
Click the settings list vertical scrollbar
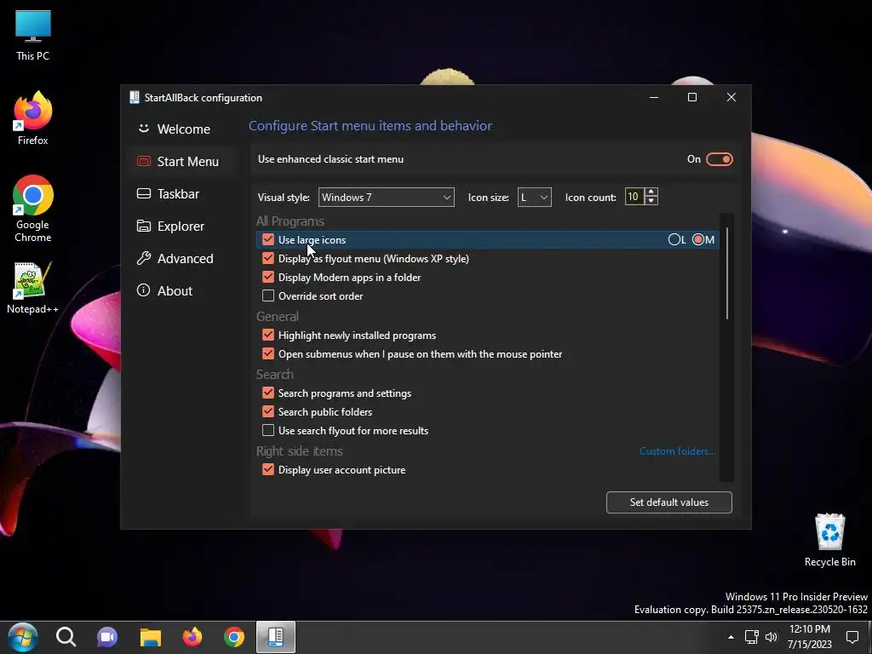pos(727,272)
